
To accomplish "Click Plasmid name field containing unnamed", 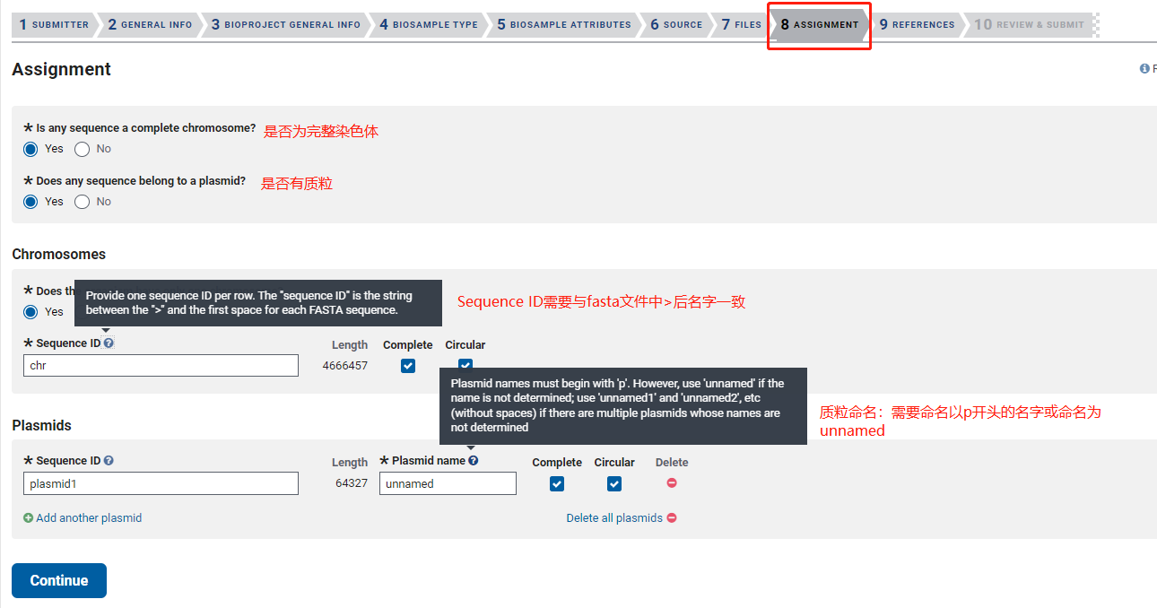I will [448, 483].
